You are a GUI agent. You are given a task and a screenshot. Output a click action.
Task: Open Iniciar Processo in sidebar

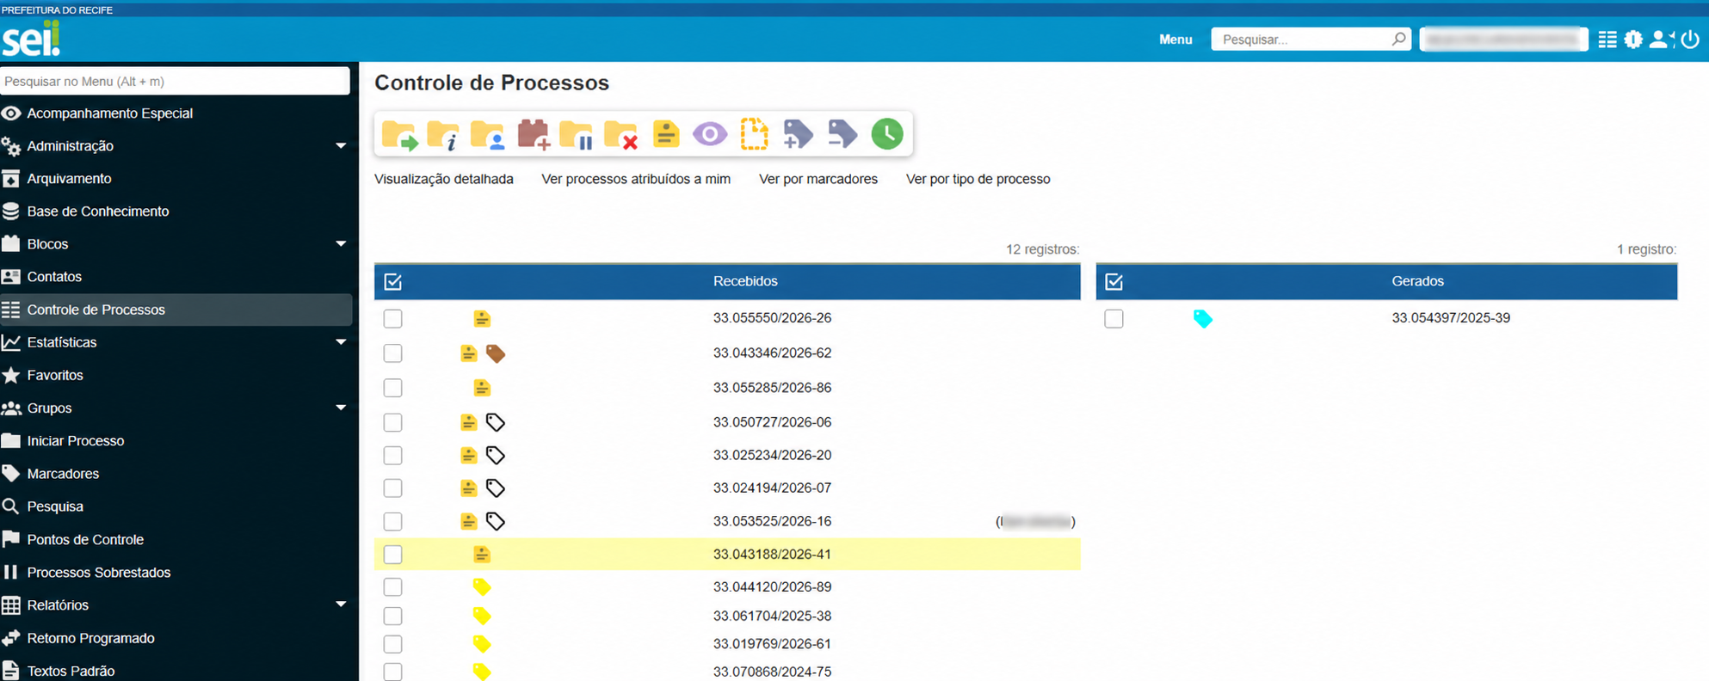(75, 441)
